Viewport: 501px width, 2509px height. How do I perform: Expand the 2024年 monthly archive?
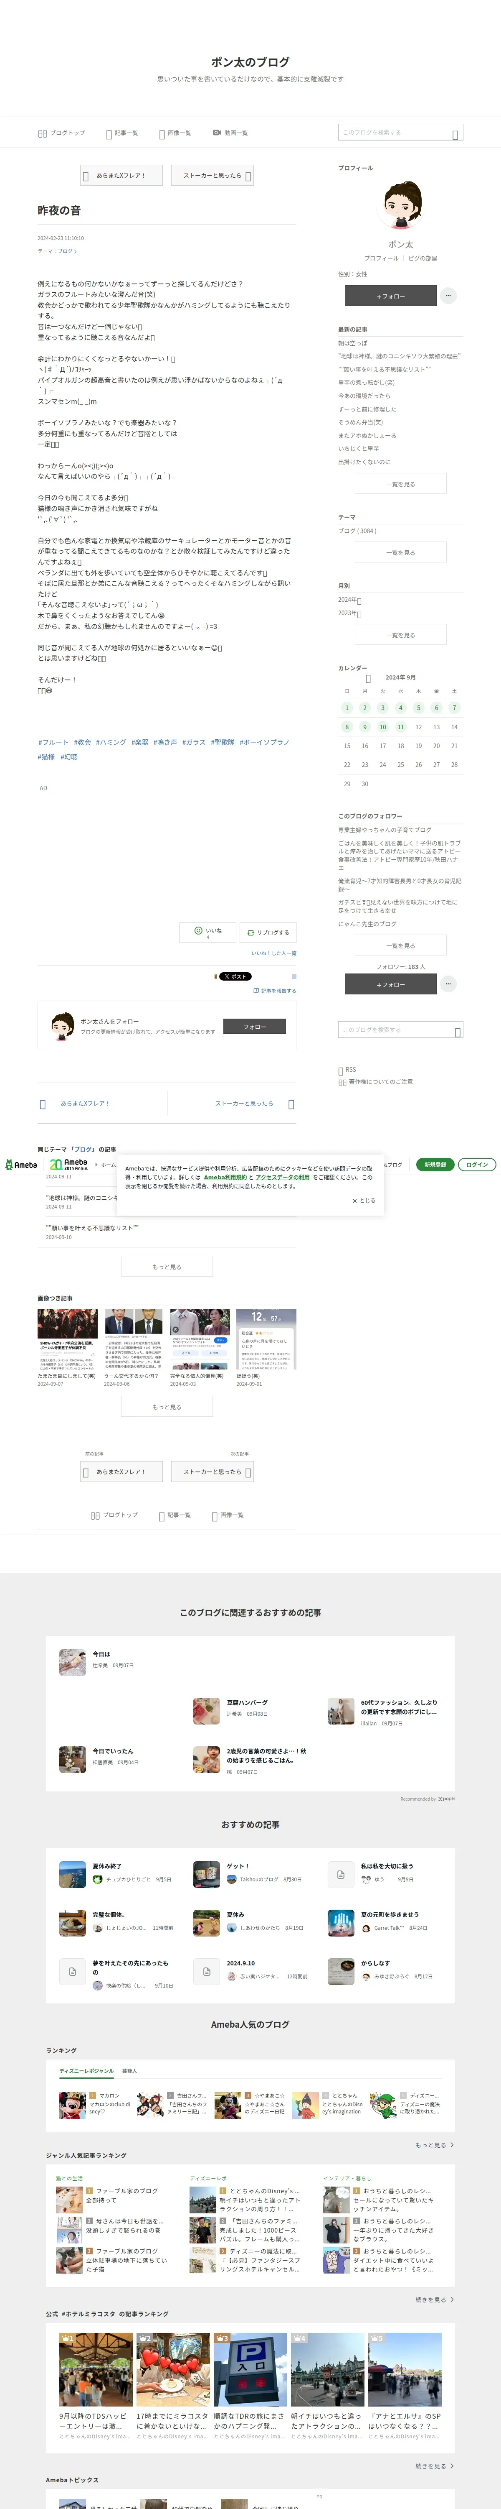pos(349,600)
